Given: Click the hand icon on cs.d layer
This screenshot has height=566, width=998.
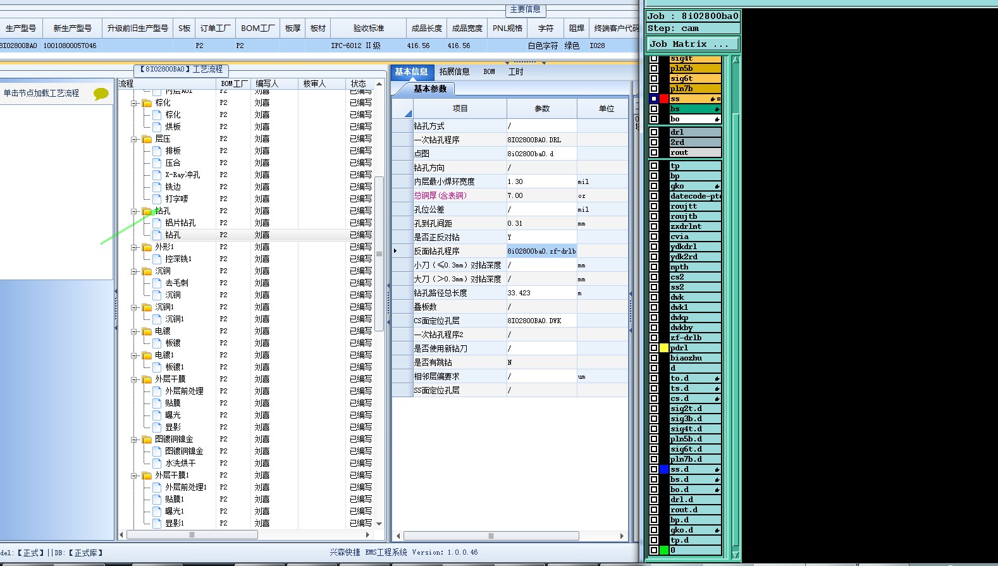Looking at the screenshot, I should [717, 398].
